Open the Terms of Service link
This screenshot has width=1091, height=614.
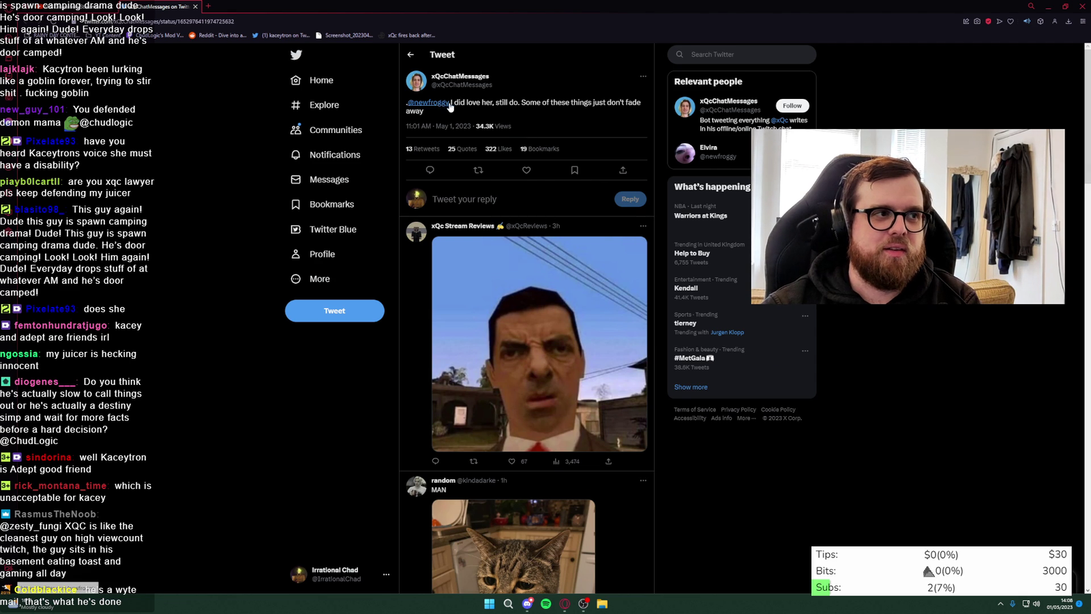point(695,410)
